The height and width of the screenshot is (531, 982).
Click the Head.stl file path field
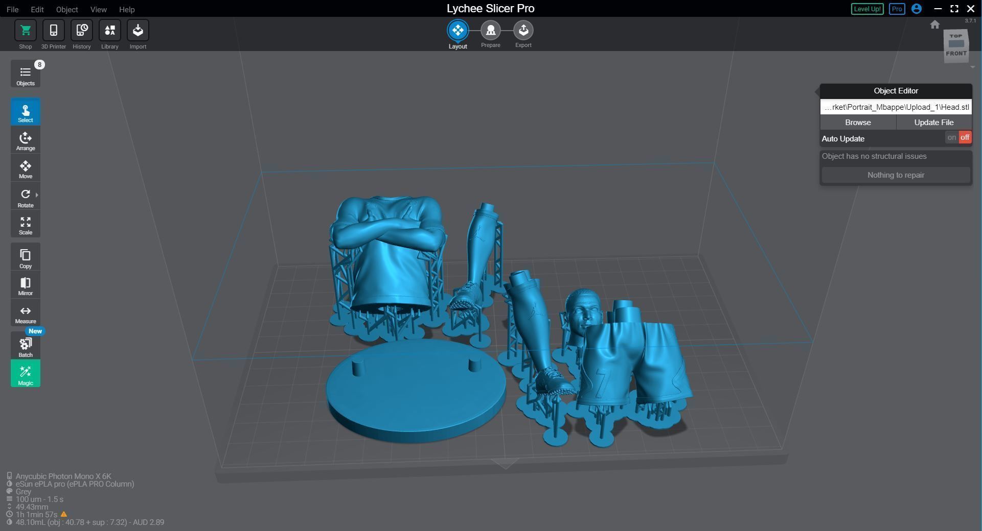point(896,107)
